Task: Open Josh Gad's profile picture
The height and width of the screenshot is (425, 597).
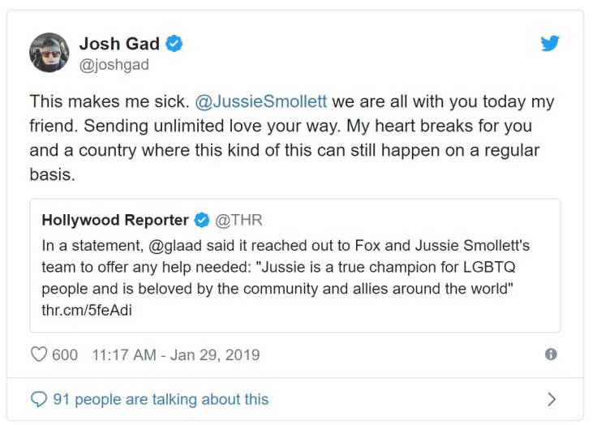Action: (50, 54)
